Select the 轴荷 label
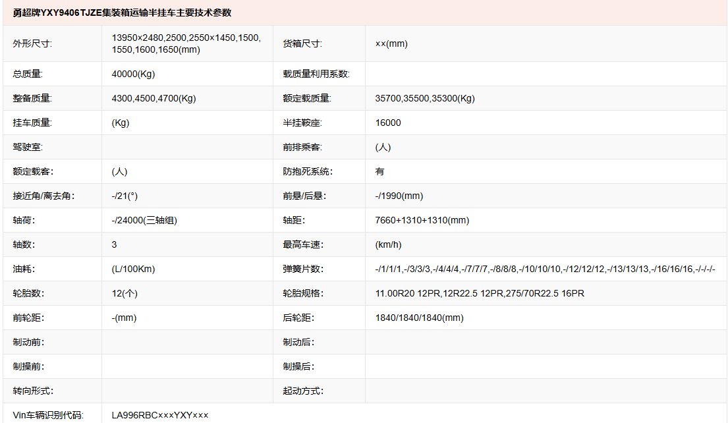Screen dimensions: 728x423 click(x=24, y=220)
